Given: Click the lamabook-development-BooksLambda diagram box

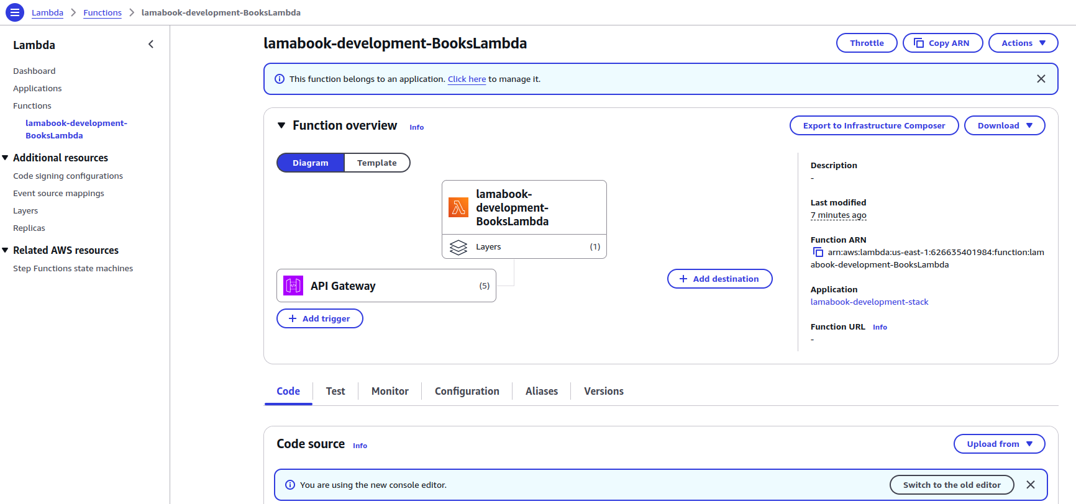Looking at the screenshot, I should 524,207.
